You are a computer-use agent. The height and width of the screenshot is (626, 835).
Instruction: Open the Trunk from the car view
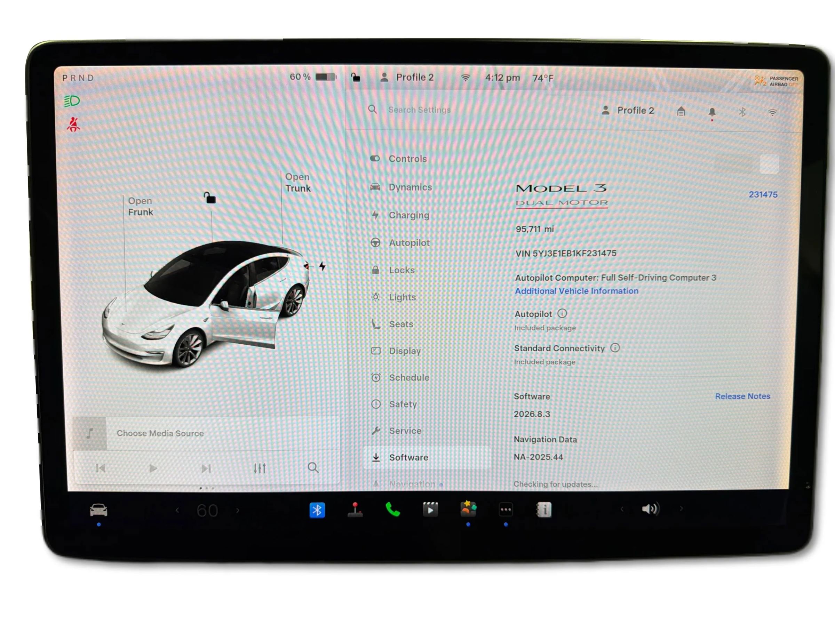(298, 183)
